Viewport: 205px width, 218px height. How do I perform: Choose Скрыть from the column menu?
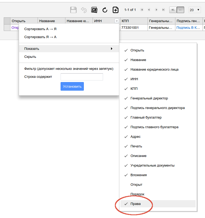[x=30, y=57]
